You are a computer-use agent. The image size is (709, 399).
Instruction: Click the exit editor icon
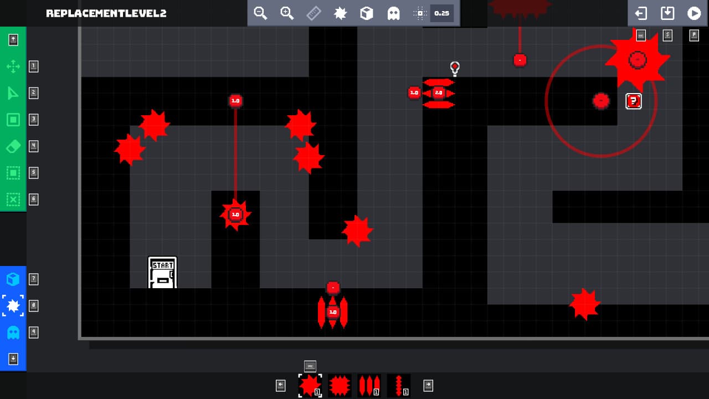click(x=641, y=13)
